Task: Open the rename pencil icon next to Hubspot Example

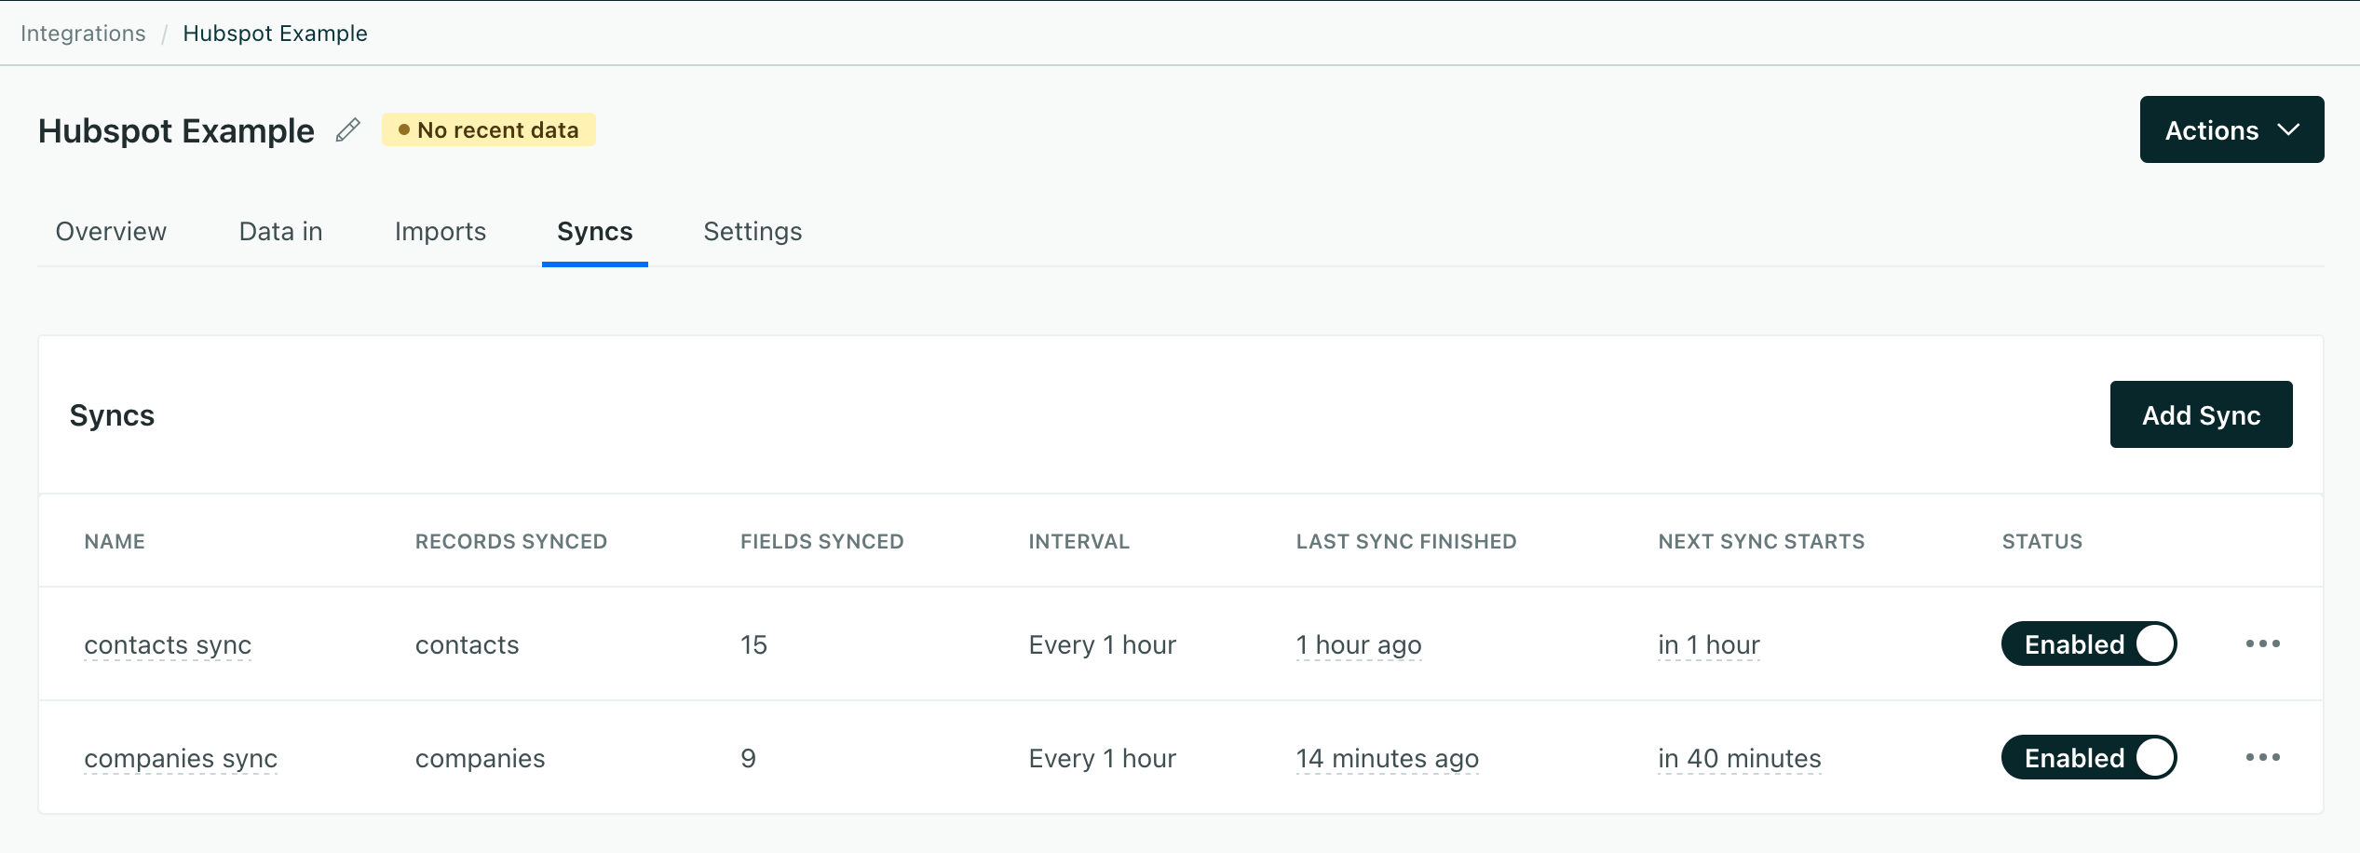Action: click(x=347, y=130)
